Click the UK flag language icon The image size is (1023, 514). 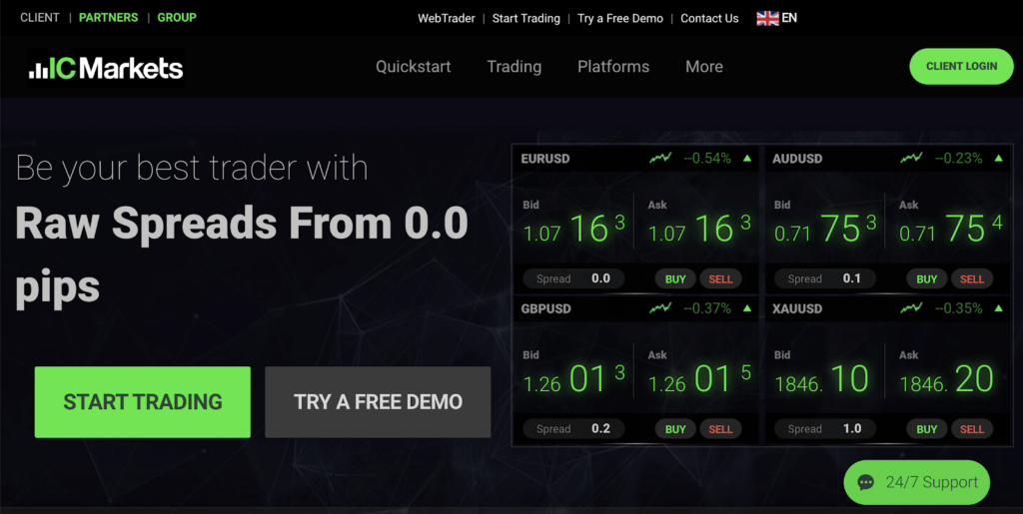(767, 18)
